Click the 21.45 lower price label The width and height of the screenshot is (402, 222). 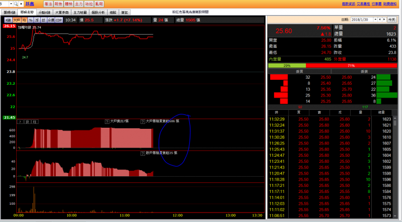[9, 118]
